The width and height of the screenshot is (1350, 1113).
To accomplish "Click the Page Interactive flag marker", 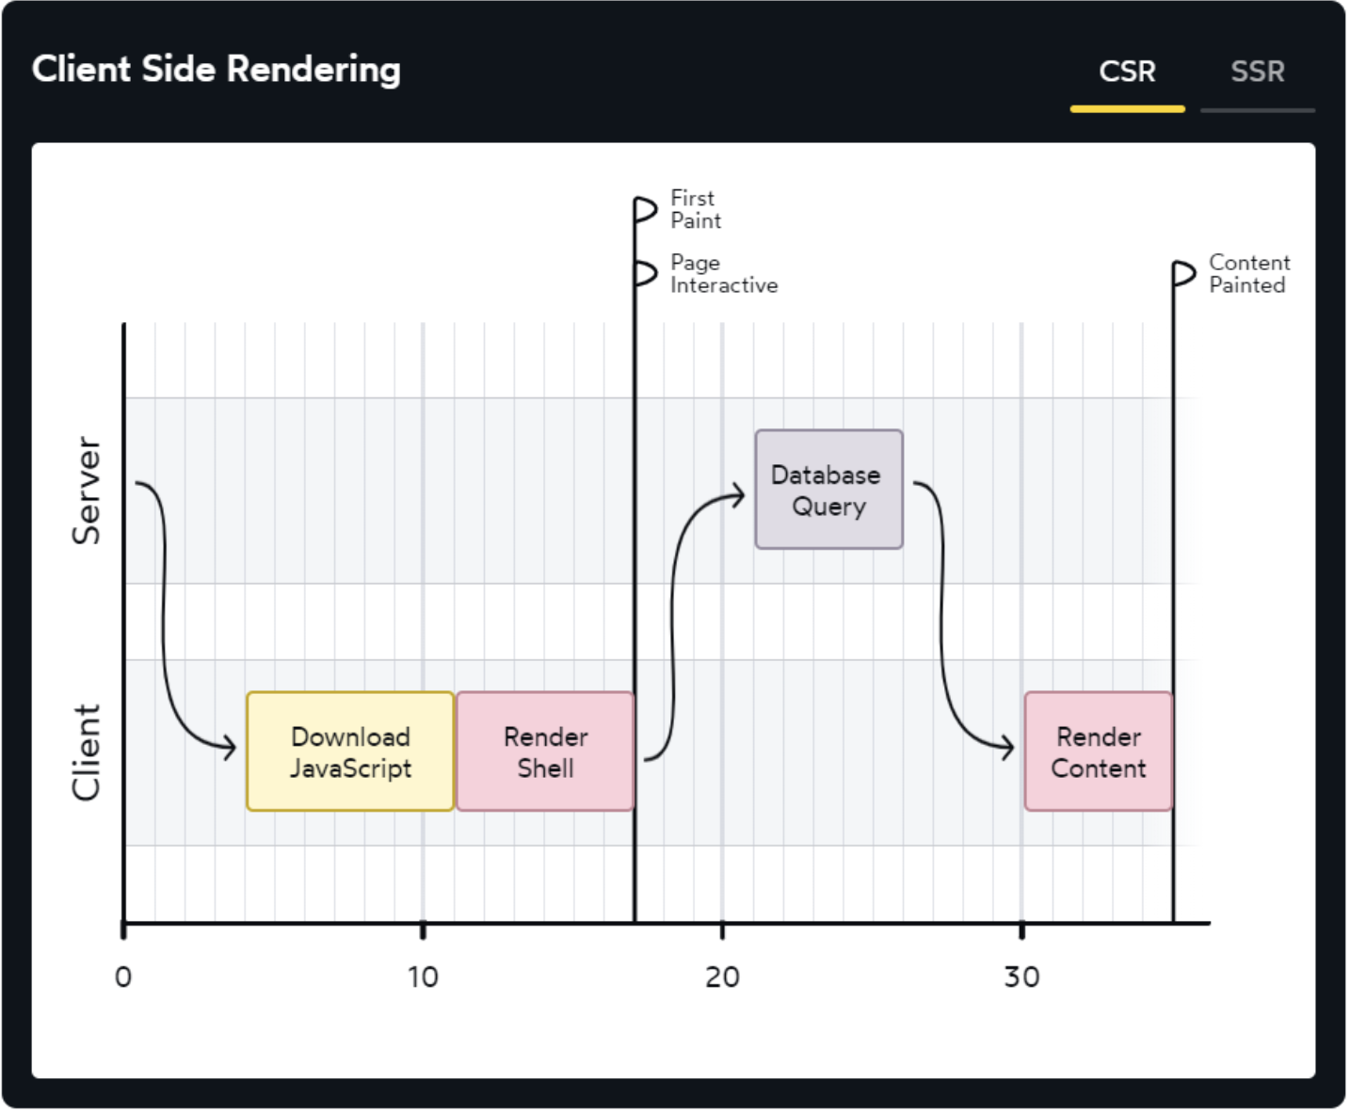I will [x=647, y=274].
